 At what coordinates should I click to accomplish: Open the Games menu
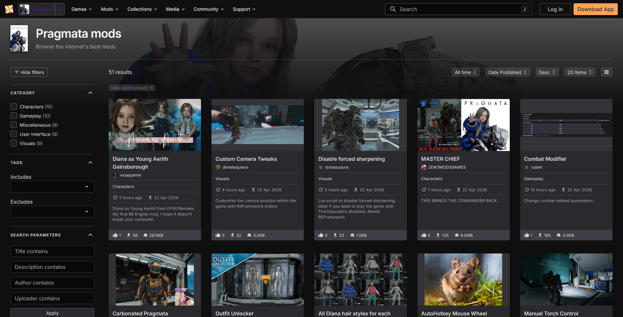[x=82, y=9]
